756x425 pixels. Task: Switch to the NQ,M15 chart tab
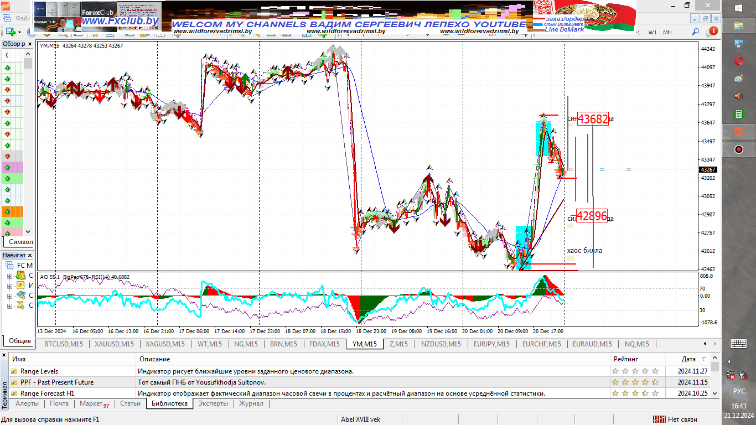(x=636, y=344)
